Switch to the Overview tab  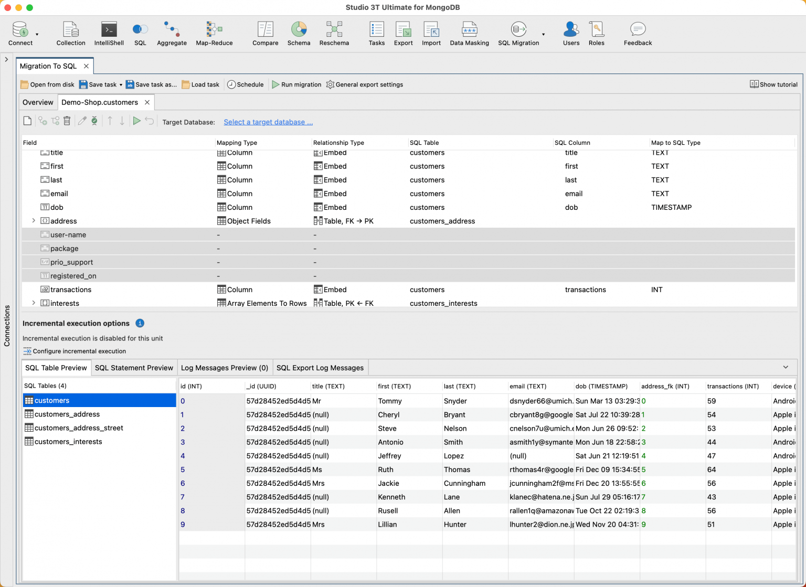[x=37, y=102]
